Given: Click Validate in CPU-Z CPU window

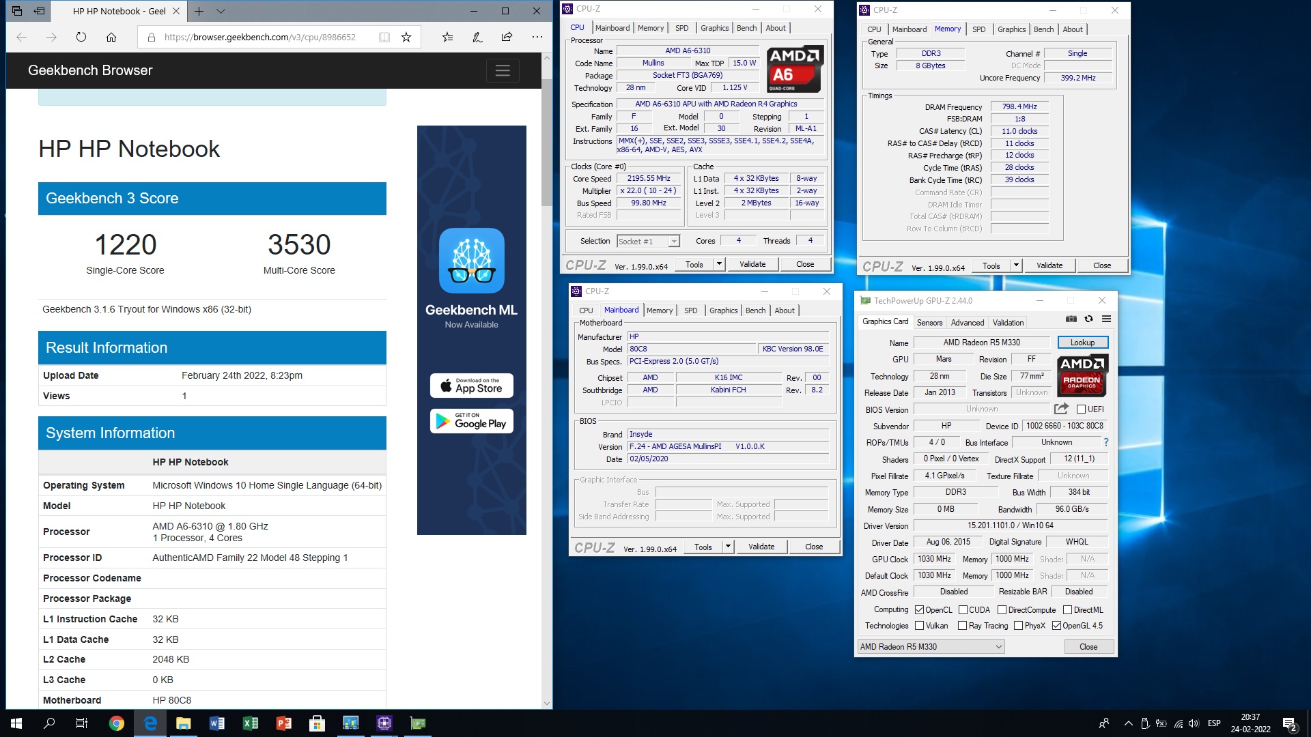Looking at the screenshot, I should 752,264.
